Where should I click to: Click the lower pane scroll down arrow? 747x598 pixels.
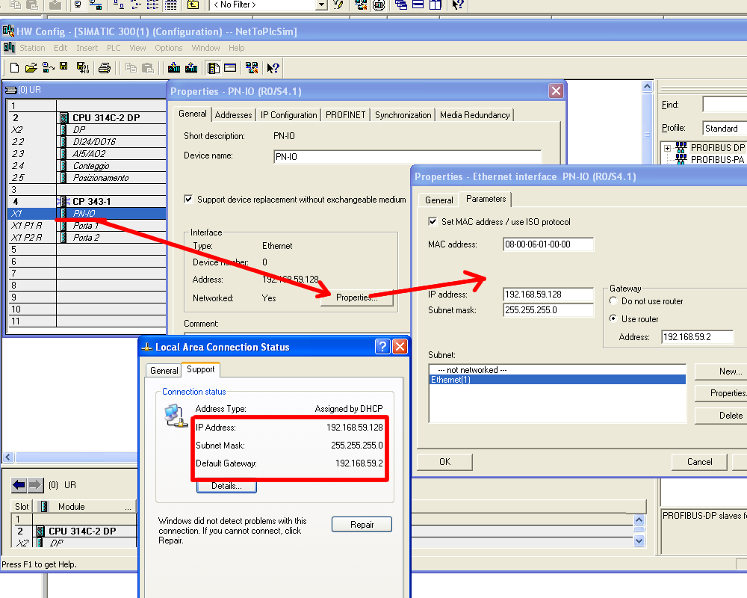click(x=639, y=540)
